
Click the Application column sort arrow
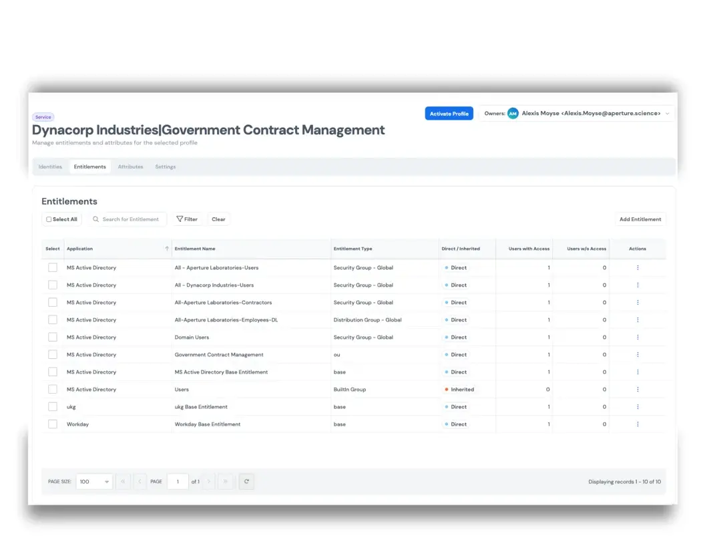(x=167, y=249)
